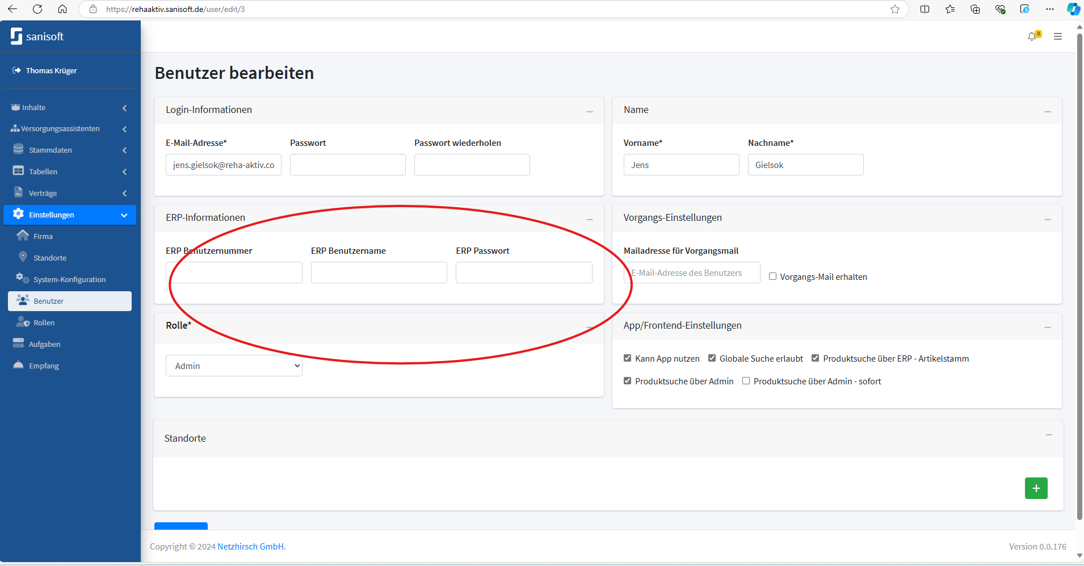Bookmark this page with the star icon
This screenshot has height=566, width=1084.
(895, 9)
